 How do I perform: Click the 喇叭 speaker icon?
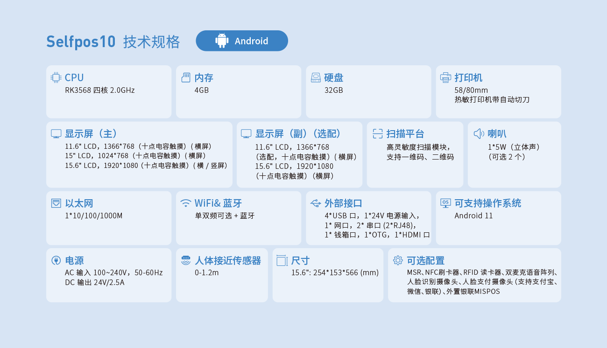[x=480, y=133]
